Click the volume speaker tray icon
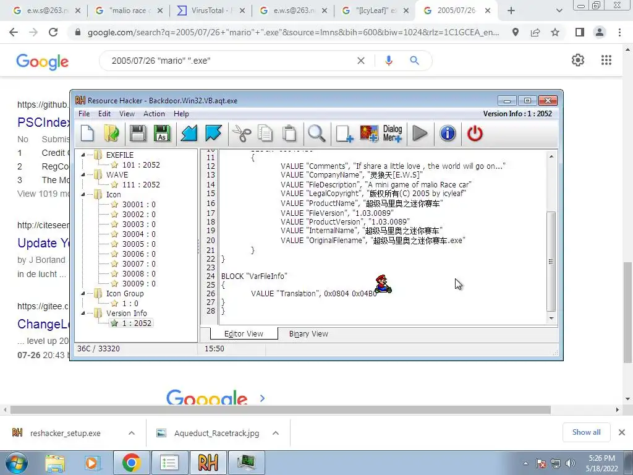 (x=571, y=463)
